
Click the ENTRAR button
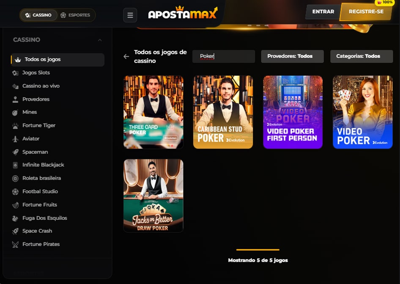coord(323,12)
